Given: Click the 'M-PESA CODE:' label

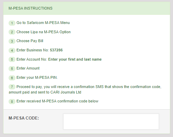Looking at the screenshot, I should (x=24, y=118).
